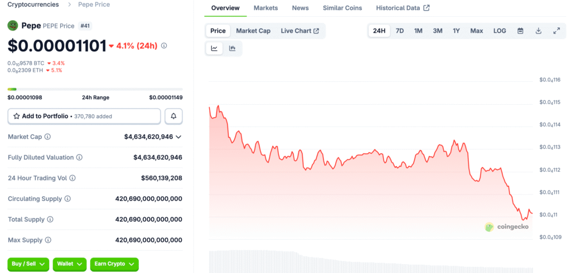571x273 pixels.
Task: Open the Earn Crypto dropdown
Action: pyautogui.click(x=114, y=264)
